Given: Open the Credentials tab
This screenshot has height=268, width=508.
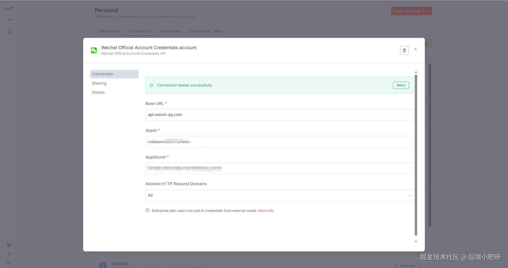Looking at the screenshot, I should point(140,31).
